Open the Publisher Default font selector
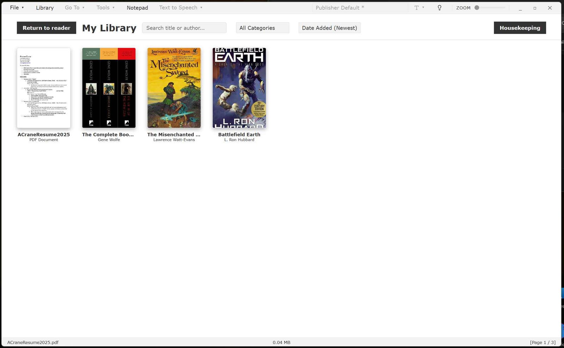564x348 pixels. (360, 7)
